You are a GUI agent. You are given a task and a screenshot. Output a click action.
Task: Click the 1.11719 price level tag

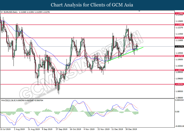coord(179,38)
